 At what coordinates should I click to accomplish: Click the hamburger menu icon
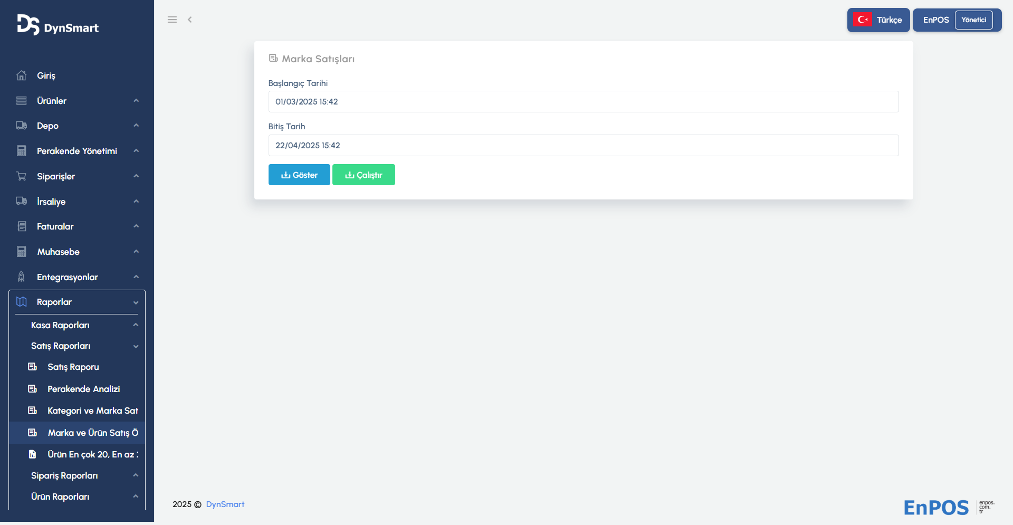pos(172,20)
